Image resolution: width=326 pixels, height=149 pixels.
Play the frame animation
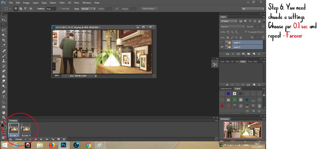(41, 139)
